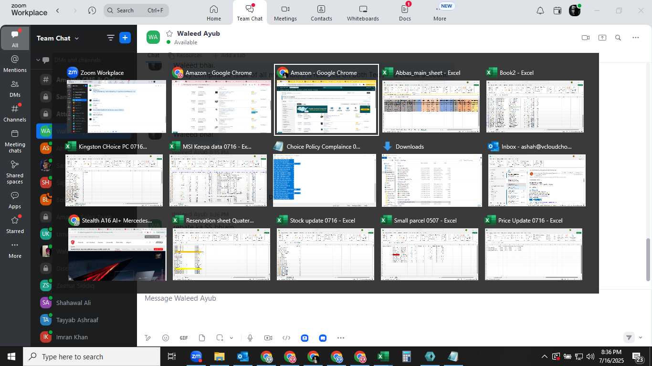Open the Contacts tab
Image resolution: width=652 pixels, height=366 pixels.
321,13
